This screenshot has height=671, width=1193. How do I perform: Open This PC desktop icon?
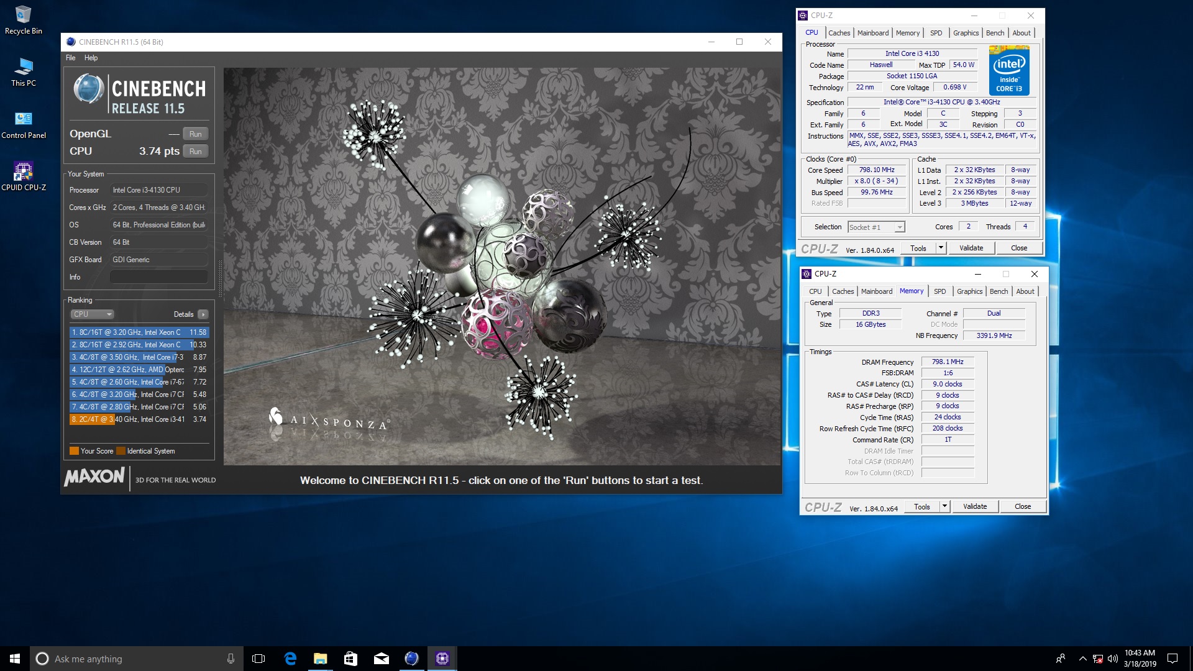pyautogui.click(x=23, y=72)
